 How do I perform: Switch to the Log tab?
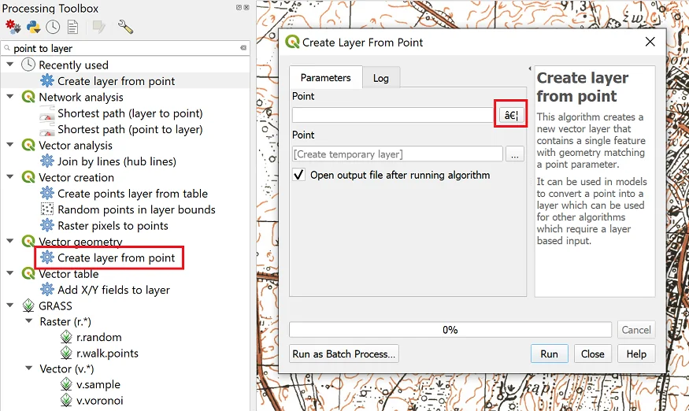[380, 78]
